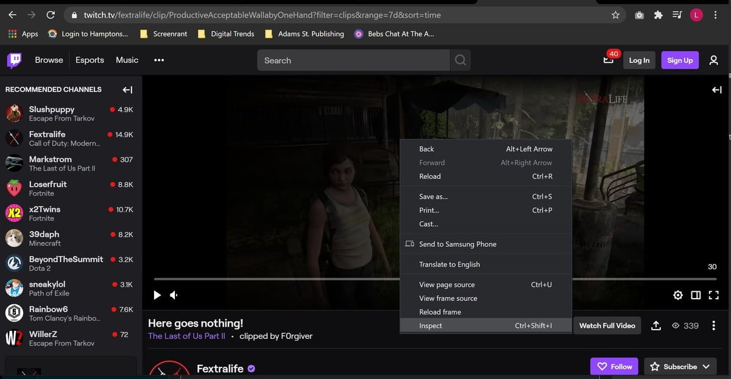Enter fullscreen mode on the video
This screenshot has height=379, width=731.
(713, 295)
